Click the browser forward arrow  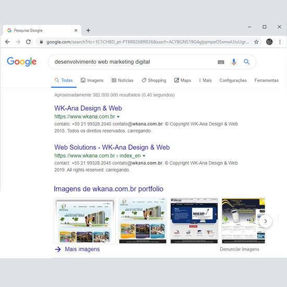point(18,42)
